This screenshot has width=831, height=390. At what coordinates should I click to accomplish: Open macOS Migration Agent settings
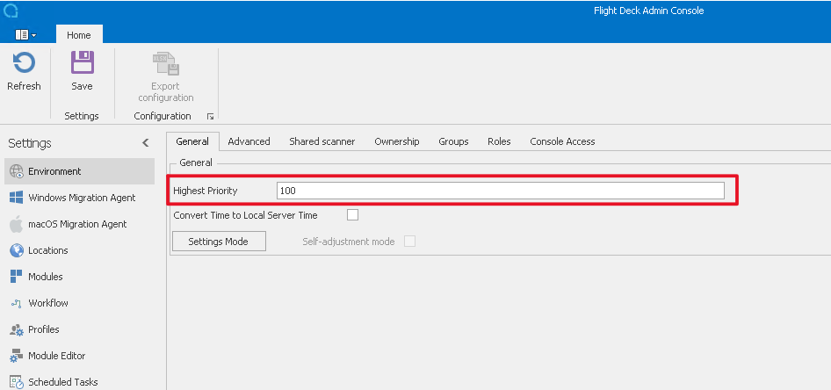[x=79, y=224]
